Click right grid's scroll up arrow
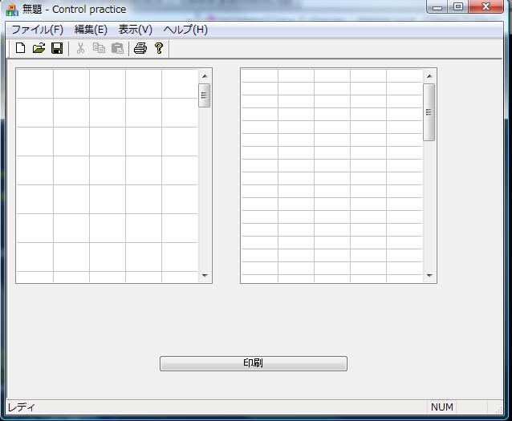Image resolution: width=512 pixels, height=421 pixels. pos(429,76)
